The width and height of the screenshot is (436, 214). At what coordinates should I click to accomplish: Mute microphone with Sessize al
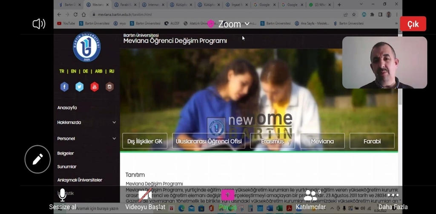pyautogui.click(x=63, y=199)
